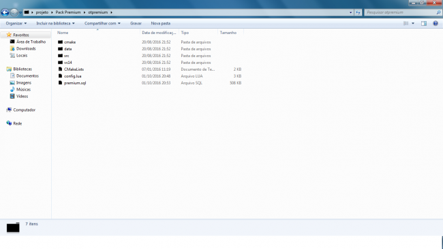
Task: Select the Pack Premium breadcrumb segment
Action: (68, 12)
